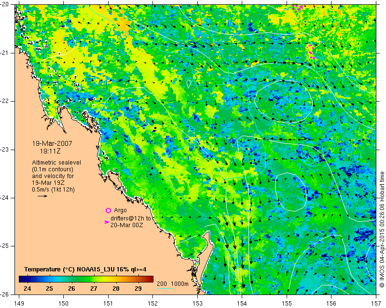Click the '155' longitude axis label
The width and height of the screenshot is (386, 308).
click(x=287, y=303)
